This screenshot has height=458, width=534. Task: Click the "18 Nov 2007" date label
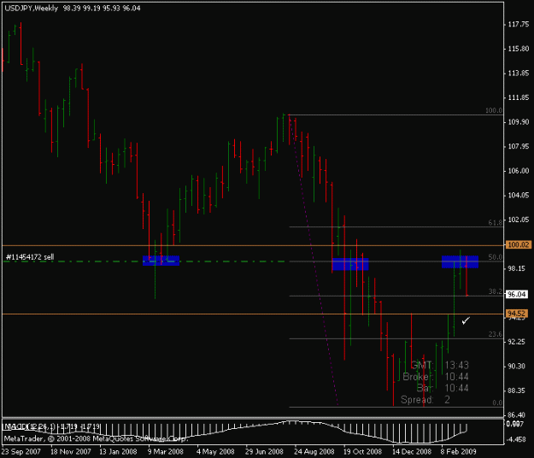[x=71, y=452]
